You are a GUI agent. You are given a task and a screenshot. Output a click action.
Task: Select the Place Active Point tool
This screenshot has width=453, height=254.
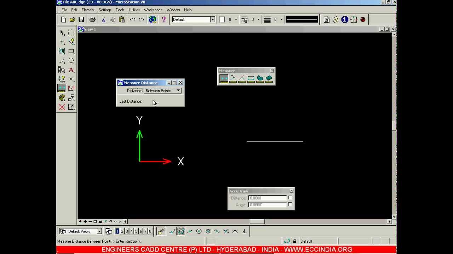[62, 42]
